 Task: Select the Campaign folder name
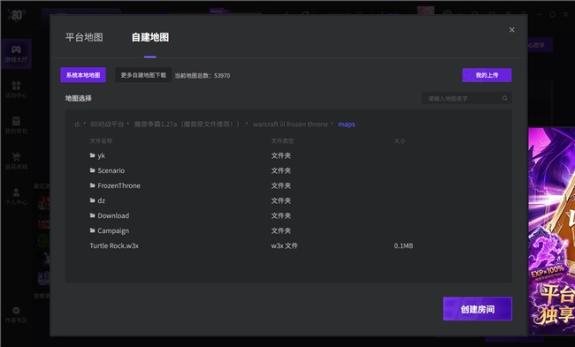[x=113, y=231]
